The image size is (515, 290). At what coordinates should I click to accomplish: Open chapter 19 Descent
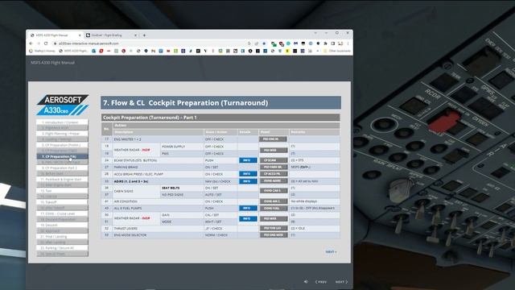(x=62, y=225)
